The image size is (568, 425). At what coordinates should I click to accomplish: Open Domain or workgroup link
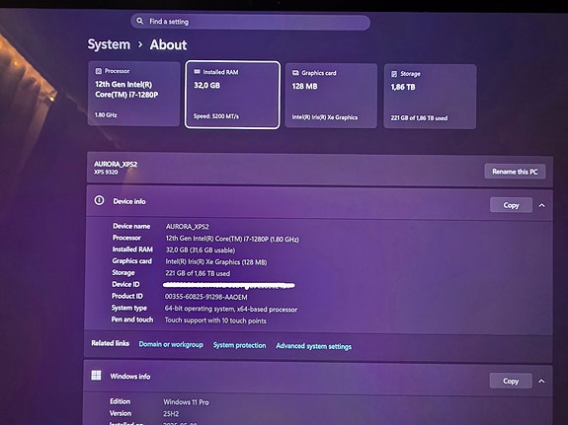point(171,344)
